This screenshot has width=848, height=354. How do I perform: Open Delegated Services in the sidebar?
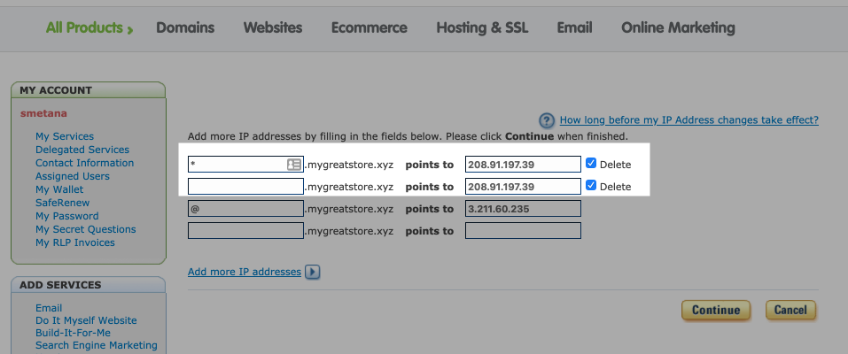coord(82,150)
